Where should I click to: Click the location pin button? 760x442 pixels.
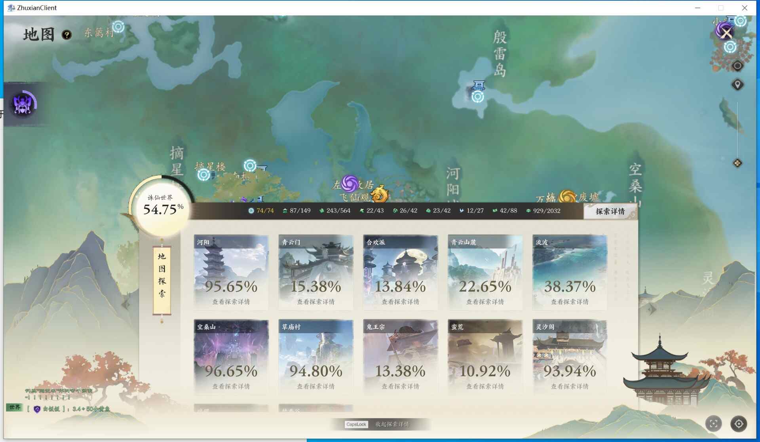(737, 85)
